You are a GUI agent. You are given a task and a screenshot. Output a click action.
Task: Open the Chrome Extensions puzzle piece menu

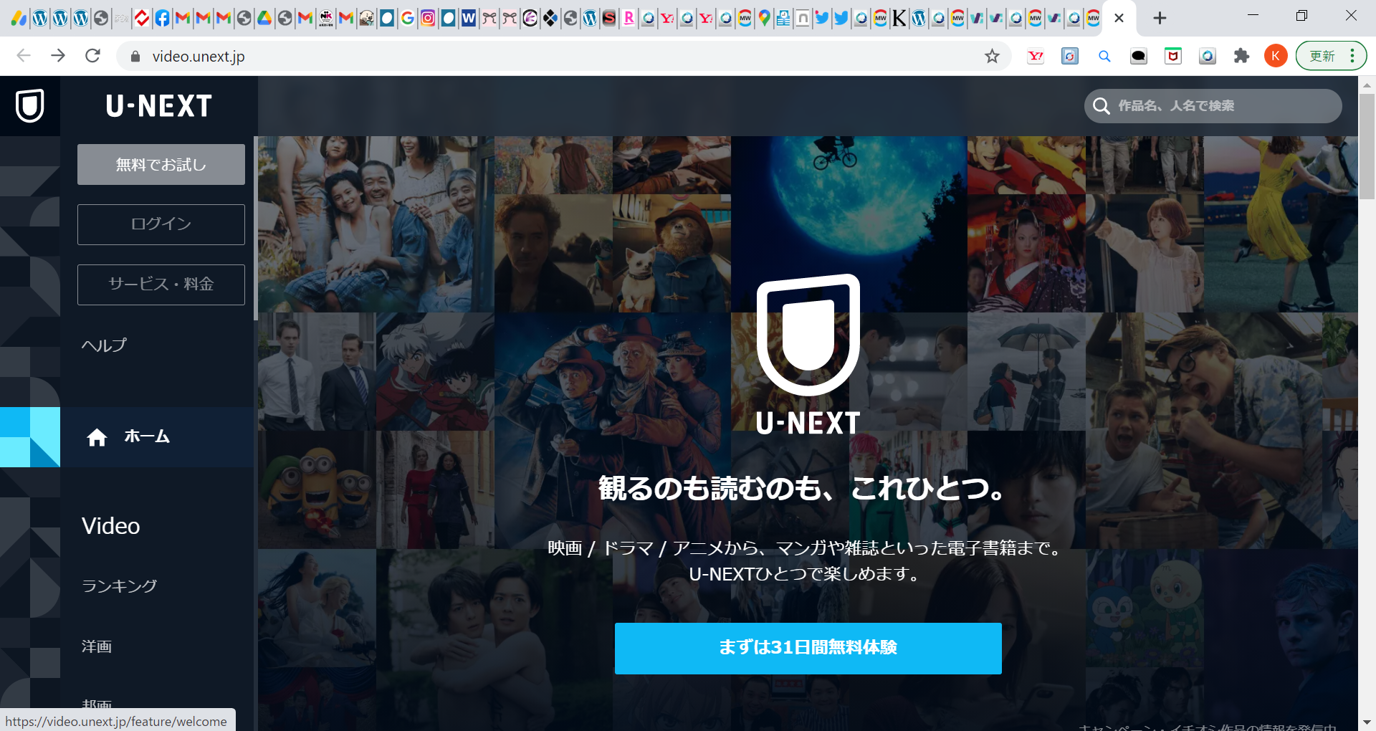(1241, 56)
